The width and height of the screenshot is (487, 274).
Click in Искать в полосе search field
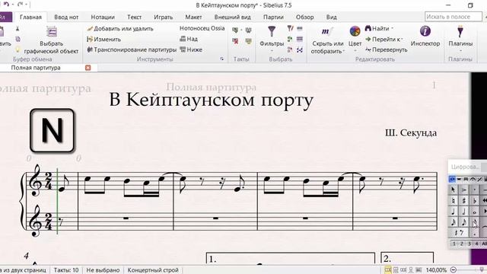pos(453,17)
